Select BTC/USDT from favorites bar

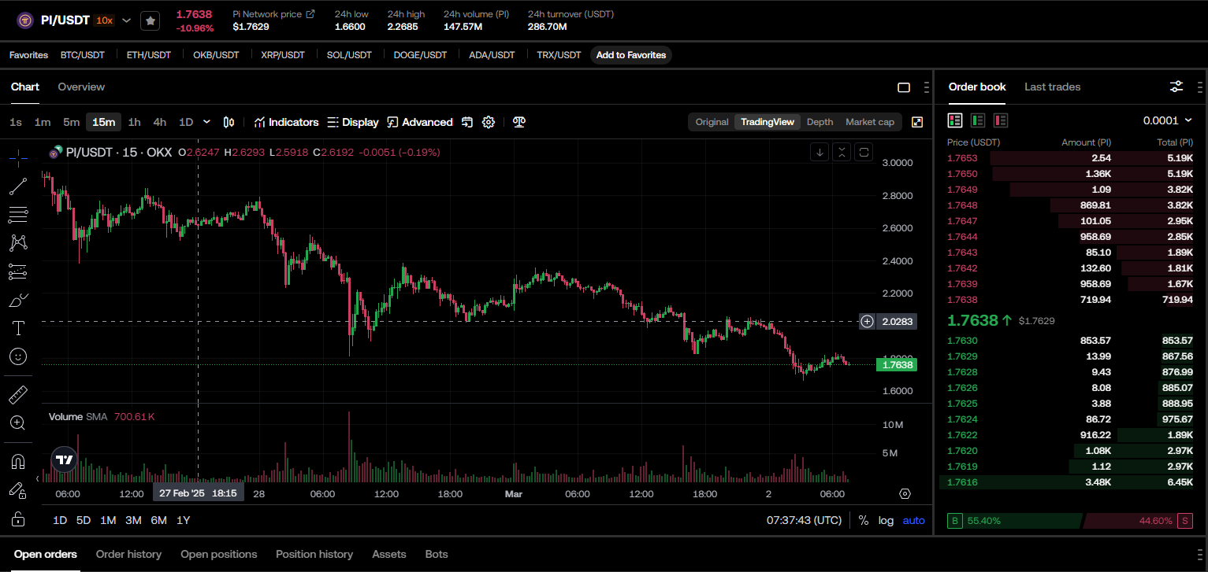pos(83,55)
